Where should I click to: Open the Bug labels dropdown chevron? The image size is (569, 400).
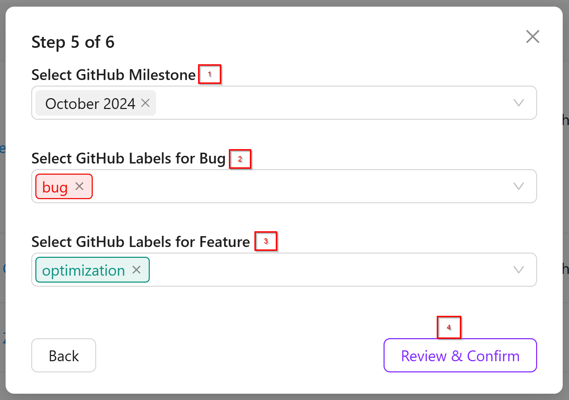(518, 186)
